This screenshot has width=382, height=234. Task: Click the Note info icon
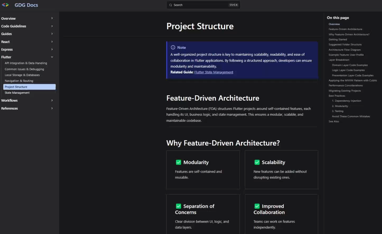pos(173,47)
